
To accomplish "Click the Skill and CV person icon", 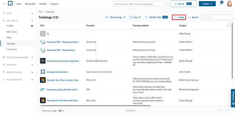I will 4,20.
